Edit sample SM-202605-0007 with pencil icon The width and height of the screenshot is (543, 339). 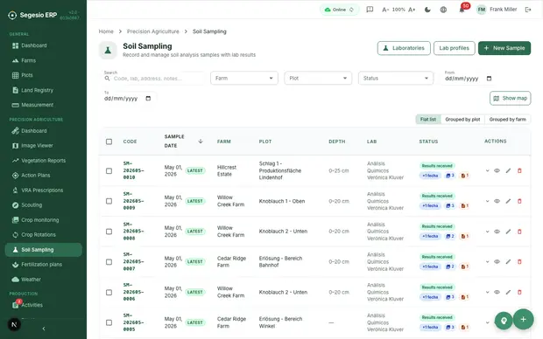click(508, 262)
